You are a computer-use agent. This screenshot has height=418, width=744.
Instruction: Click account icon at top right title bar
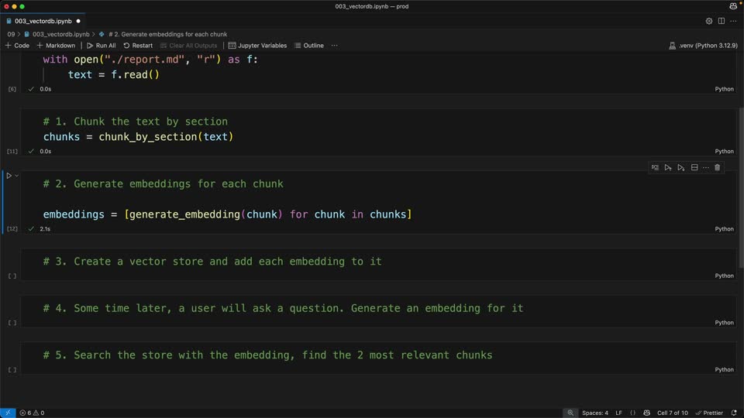coord(734,6)
